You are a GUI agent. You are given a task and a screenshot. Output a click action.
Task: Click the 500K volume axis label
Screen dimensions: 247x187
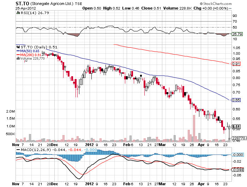coord(10,134)
